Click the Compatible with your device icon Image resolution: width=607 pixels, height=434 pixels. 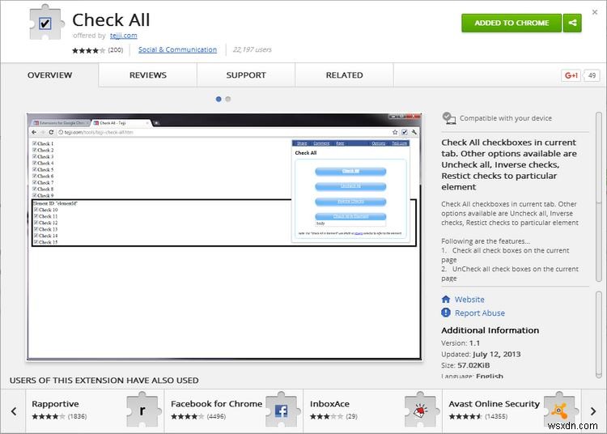[x=448, y=118]
